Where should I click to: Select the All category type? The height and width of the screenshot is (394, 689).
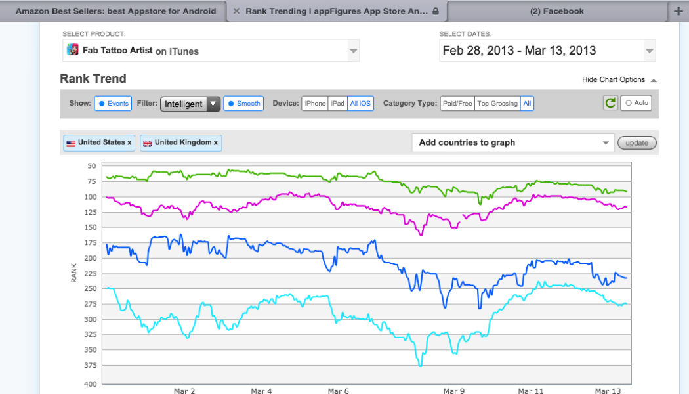pos(528,103)
